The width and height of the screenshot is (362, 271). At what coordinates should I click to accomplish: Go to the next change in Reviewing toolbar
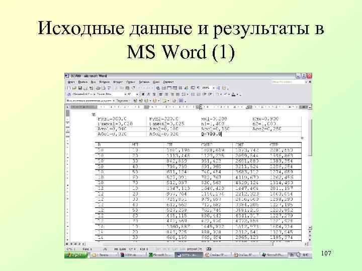pos(140,101)
